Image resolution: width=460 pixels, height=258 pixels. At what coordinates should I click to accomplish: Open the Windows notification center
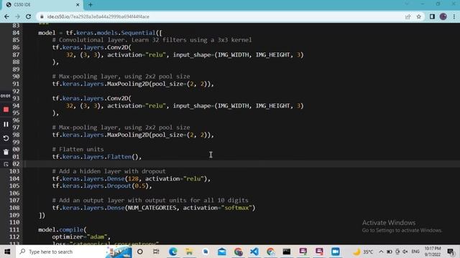(x=451, y=252)
